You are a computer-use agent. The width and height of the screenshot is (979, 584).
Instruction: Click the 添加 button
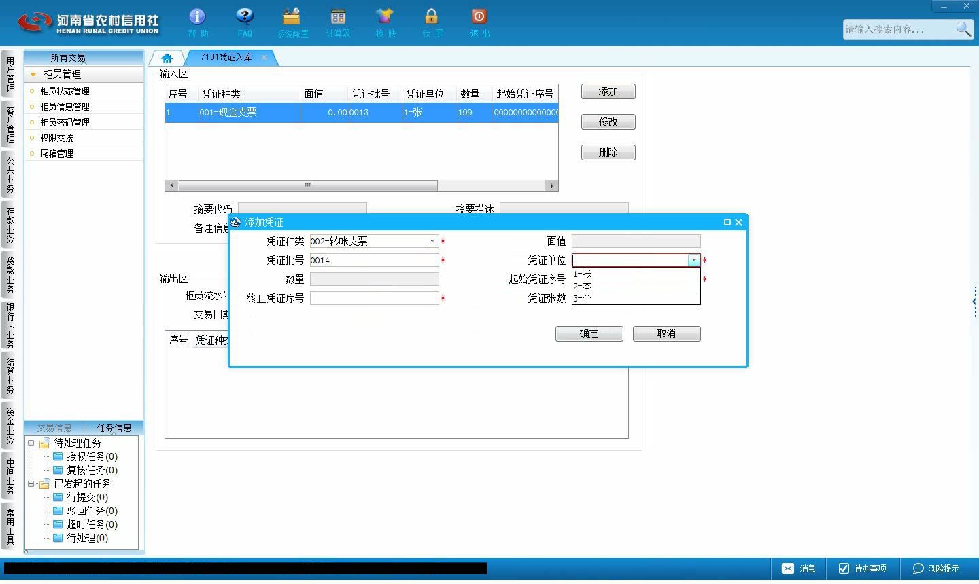(608, 92)
